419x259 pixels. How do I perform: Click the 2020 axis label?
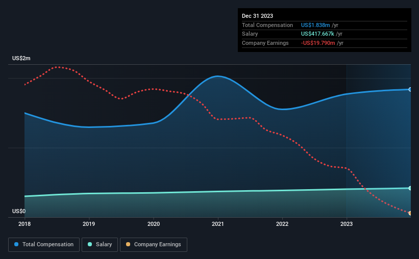tap(154, 224)
